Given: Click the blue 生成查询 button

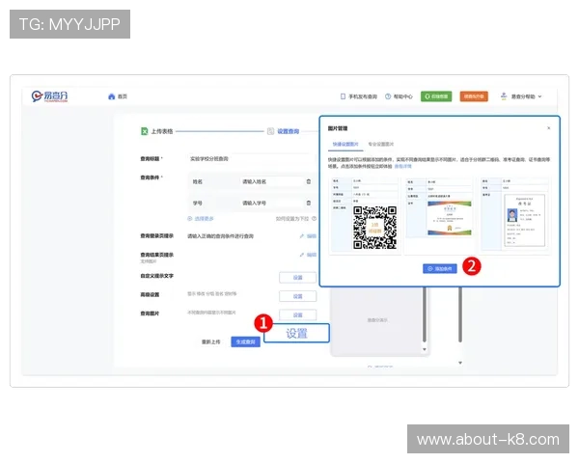Looking at the screenshot, I should (x=245, y=341).
